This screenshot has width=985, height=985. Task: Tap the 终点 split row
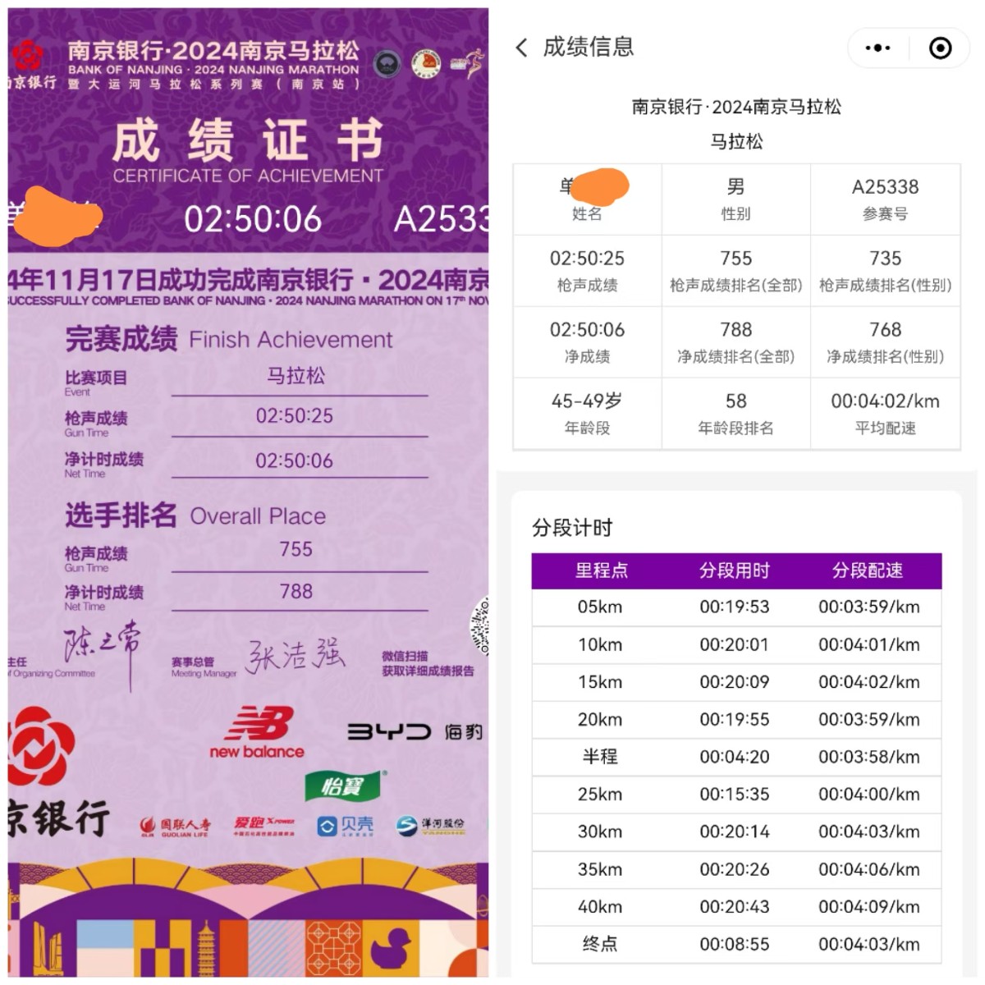(735, 944)
